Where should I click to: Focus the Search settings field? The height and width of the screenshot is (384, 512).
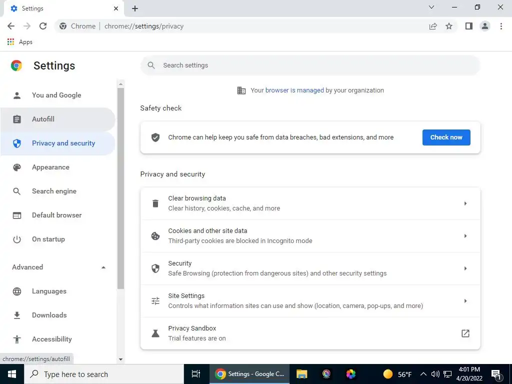coord(310,65)
